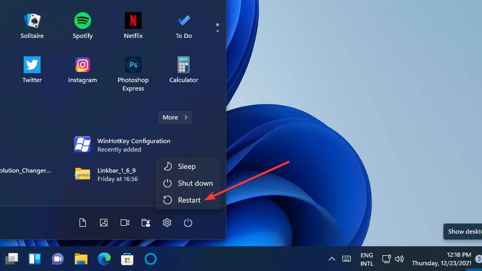Switch the ENG INTL input language
Viewport: 482px width, 271px height.
pos(367,259)
